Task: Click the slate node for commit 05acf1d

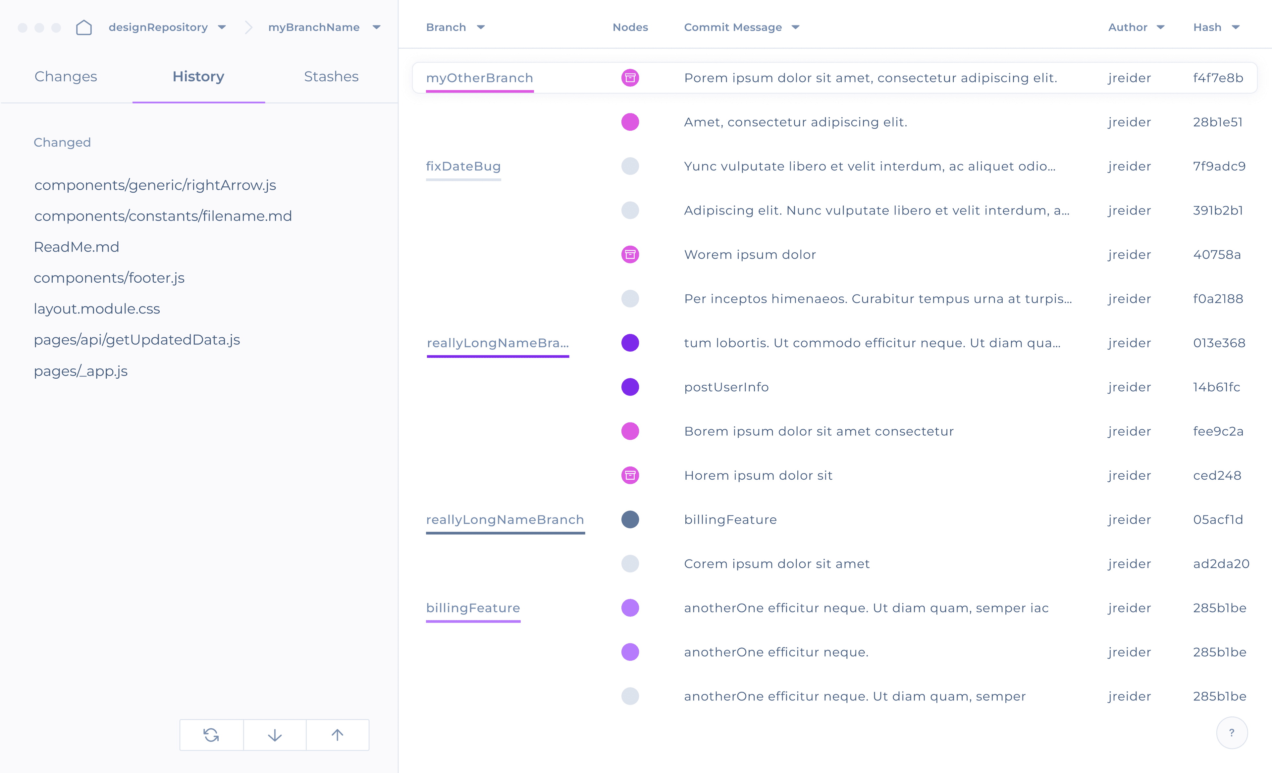Action: pos(630,519)
